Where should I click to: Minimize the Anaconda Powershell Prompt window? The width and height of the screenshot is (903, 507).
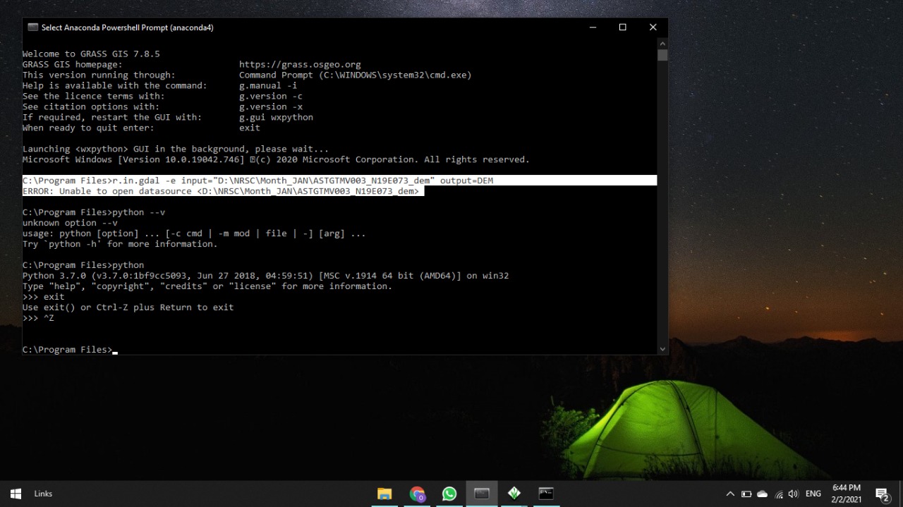(592, 28)
